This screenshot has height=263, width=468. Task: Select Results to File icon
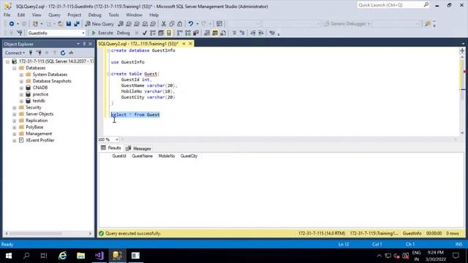(223, 33)
